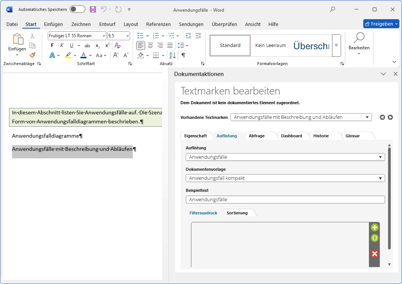
Task: Toggle subscript formatting
Action: click(98, 46)
